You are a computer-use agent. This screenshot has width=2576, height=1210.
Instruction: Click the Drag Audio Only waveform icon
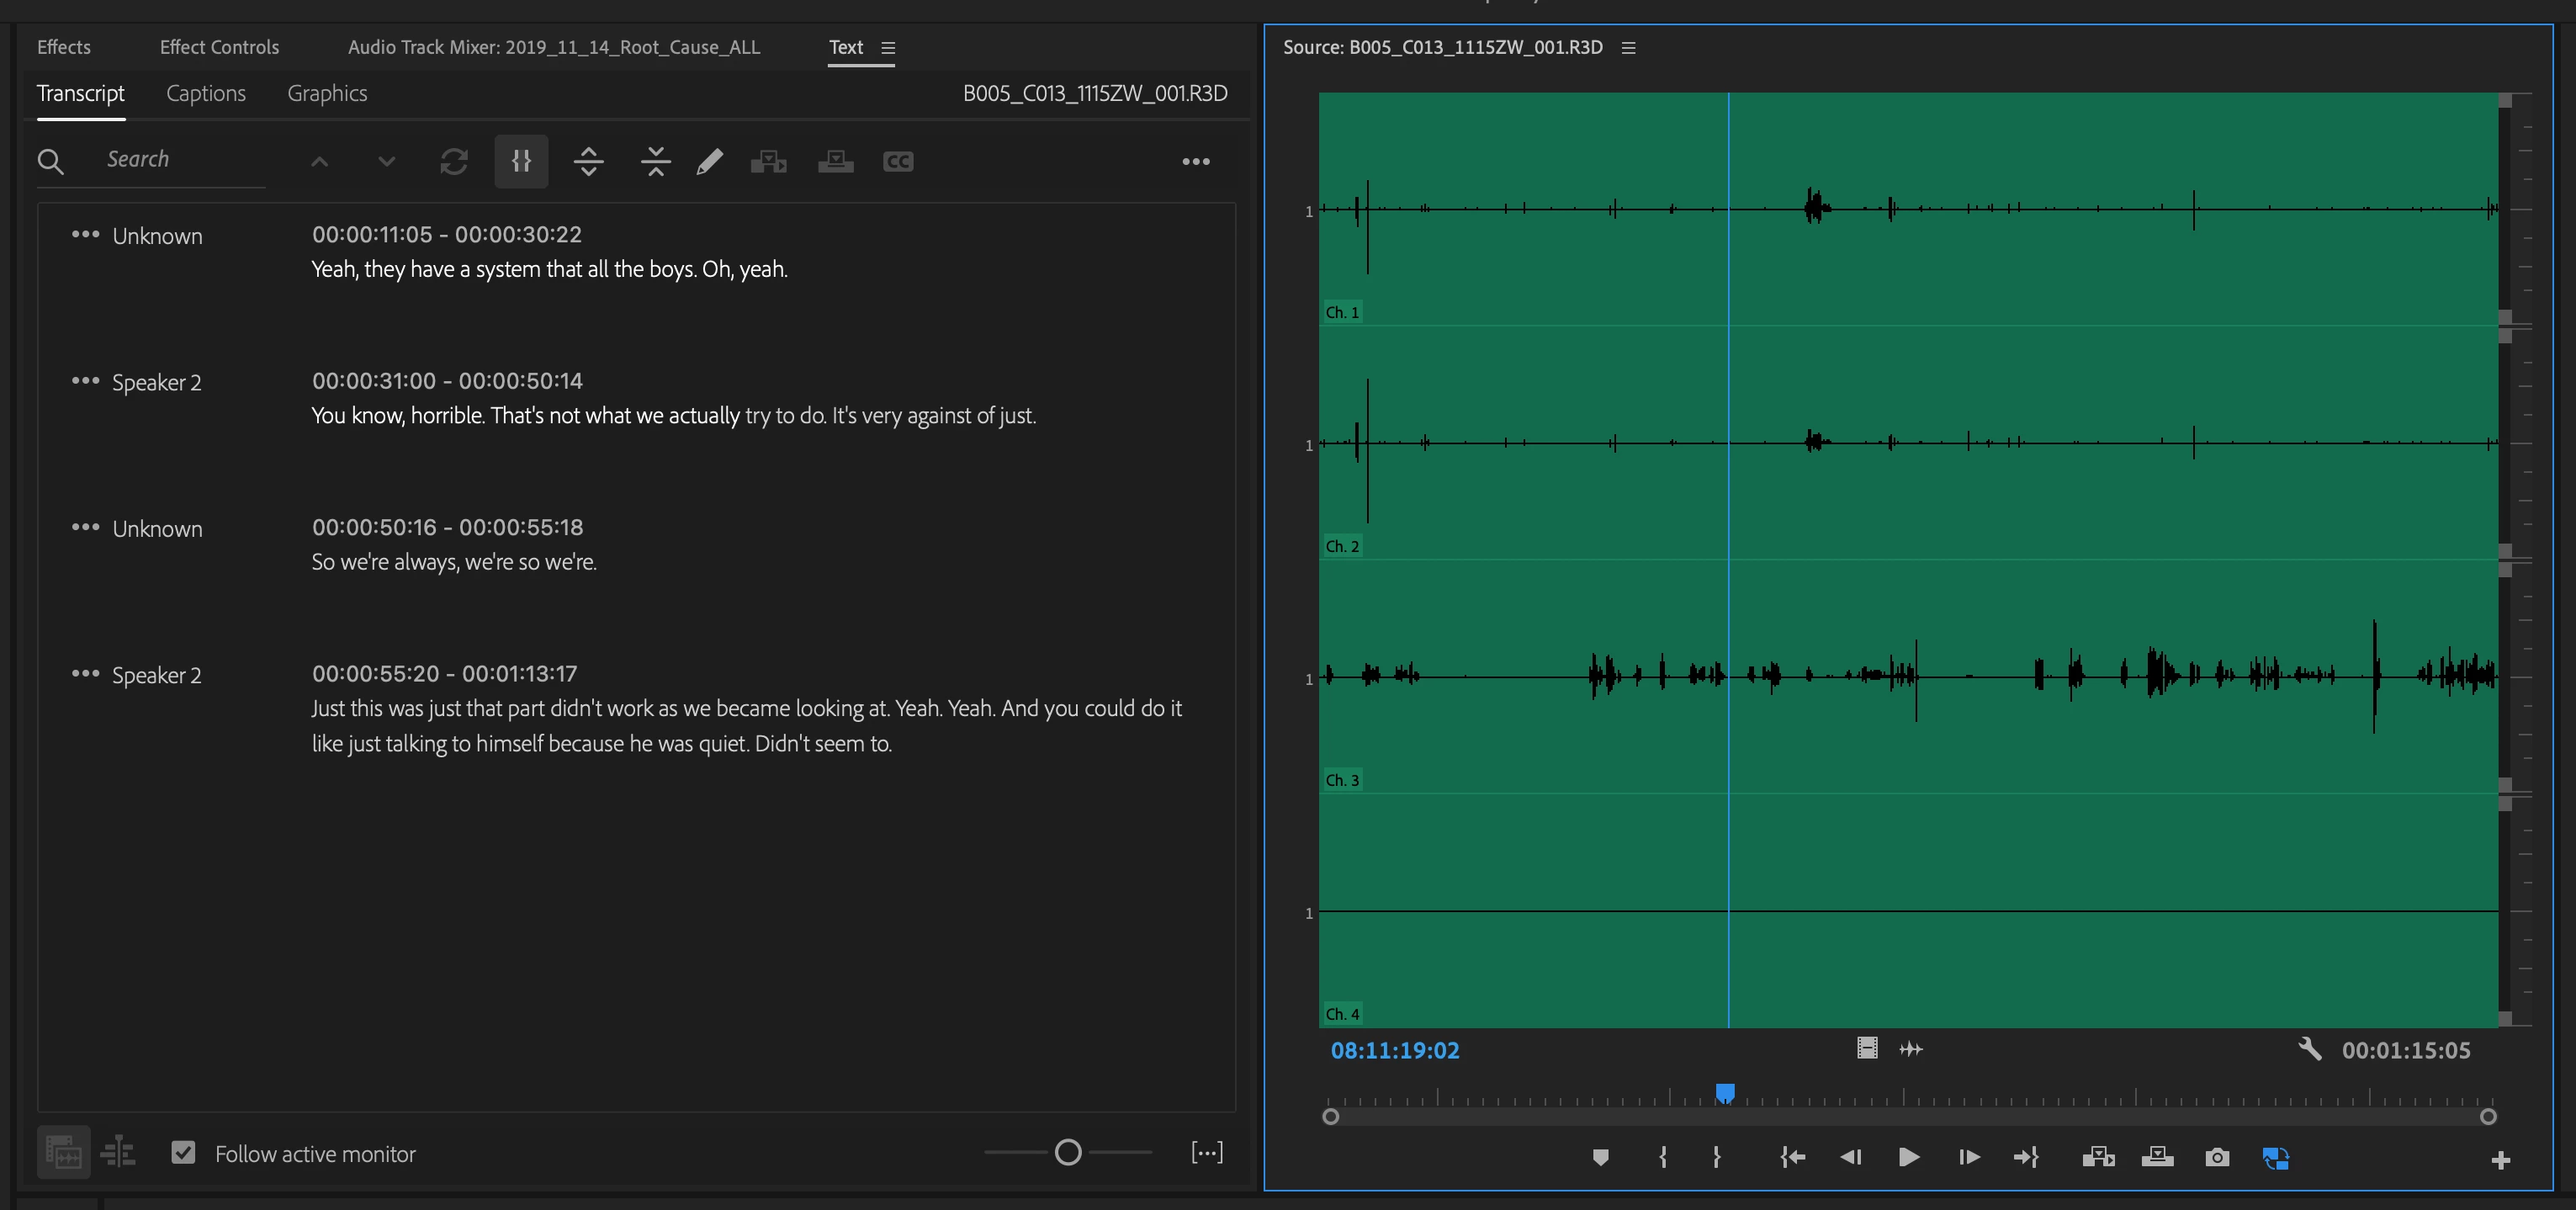pyautogui.click(x=1911, y=1049)
